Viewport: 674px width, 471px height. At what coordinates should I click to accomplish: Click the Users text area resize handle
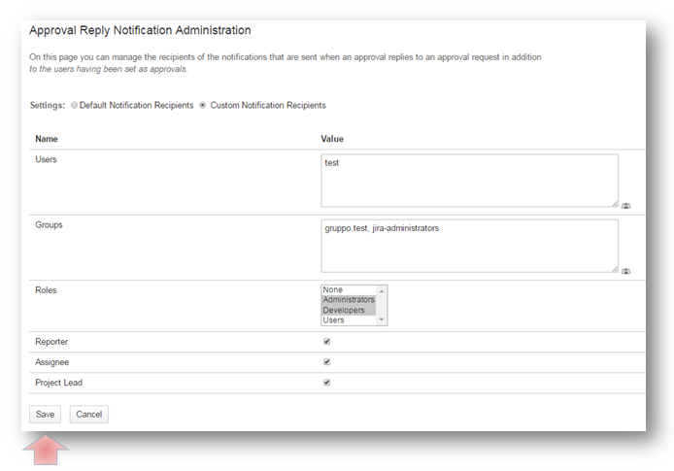615,204
